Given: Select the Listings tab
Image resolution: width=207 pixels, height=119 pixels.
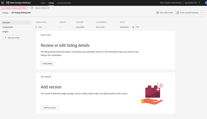Looking at the screenshot, I should [x=51, y=3].
